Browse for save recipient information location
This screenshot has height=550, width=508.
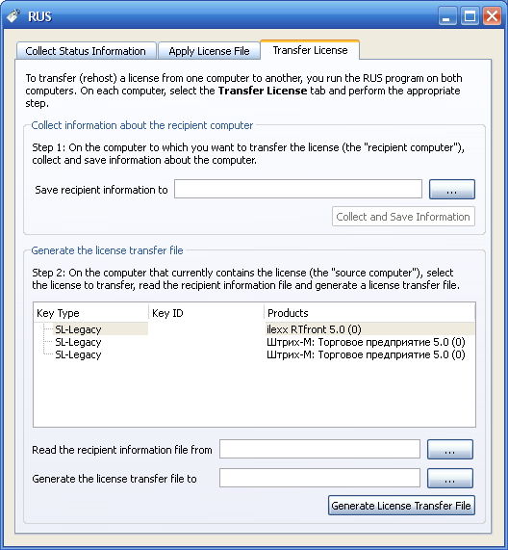[452, 190]
